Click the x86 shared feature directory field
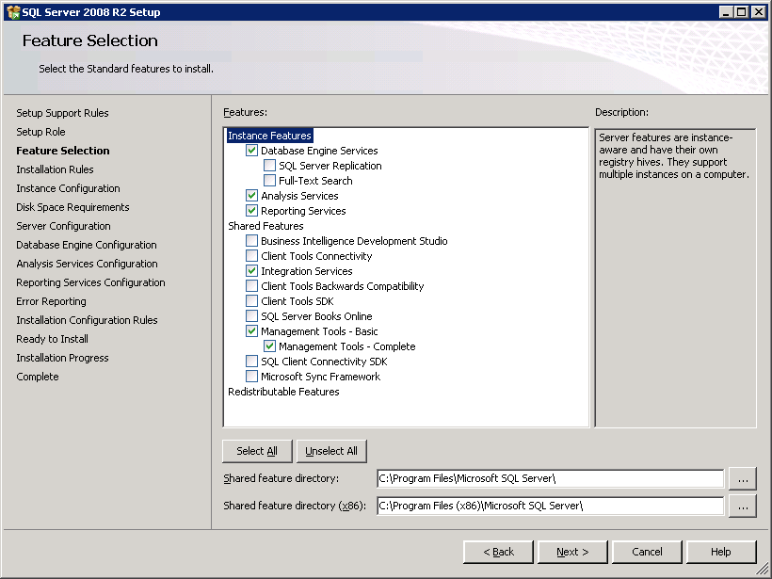The height and width of the screenshot is (579, 772). (551, 506)
